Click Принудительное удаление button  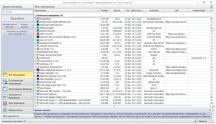click(9, 25)
